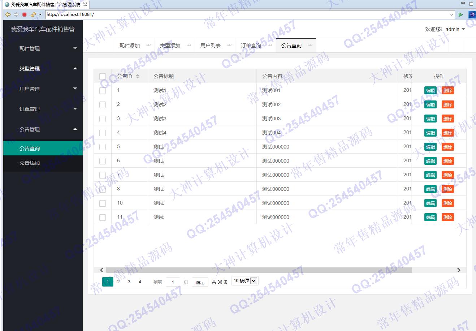Select 公告查询 in the sidebar

click(x=43, y=149)
